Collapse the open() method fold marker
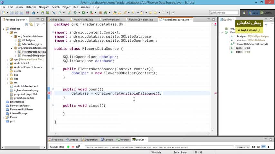This screenshot has width=275, height=154. (x=52, y=89)
